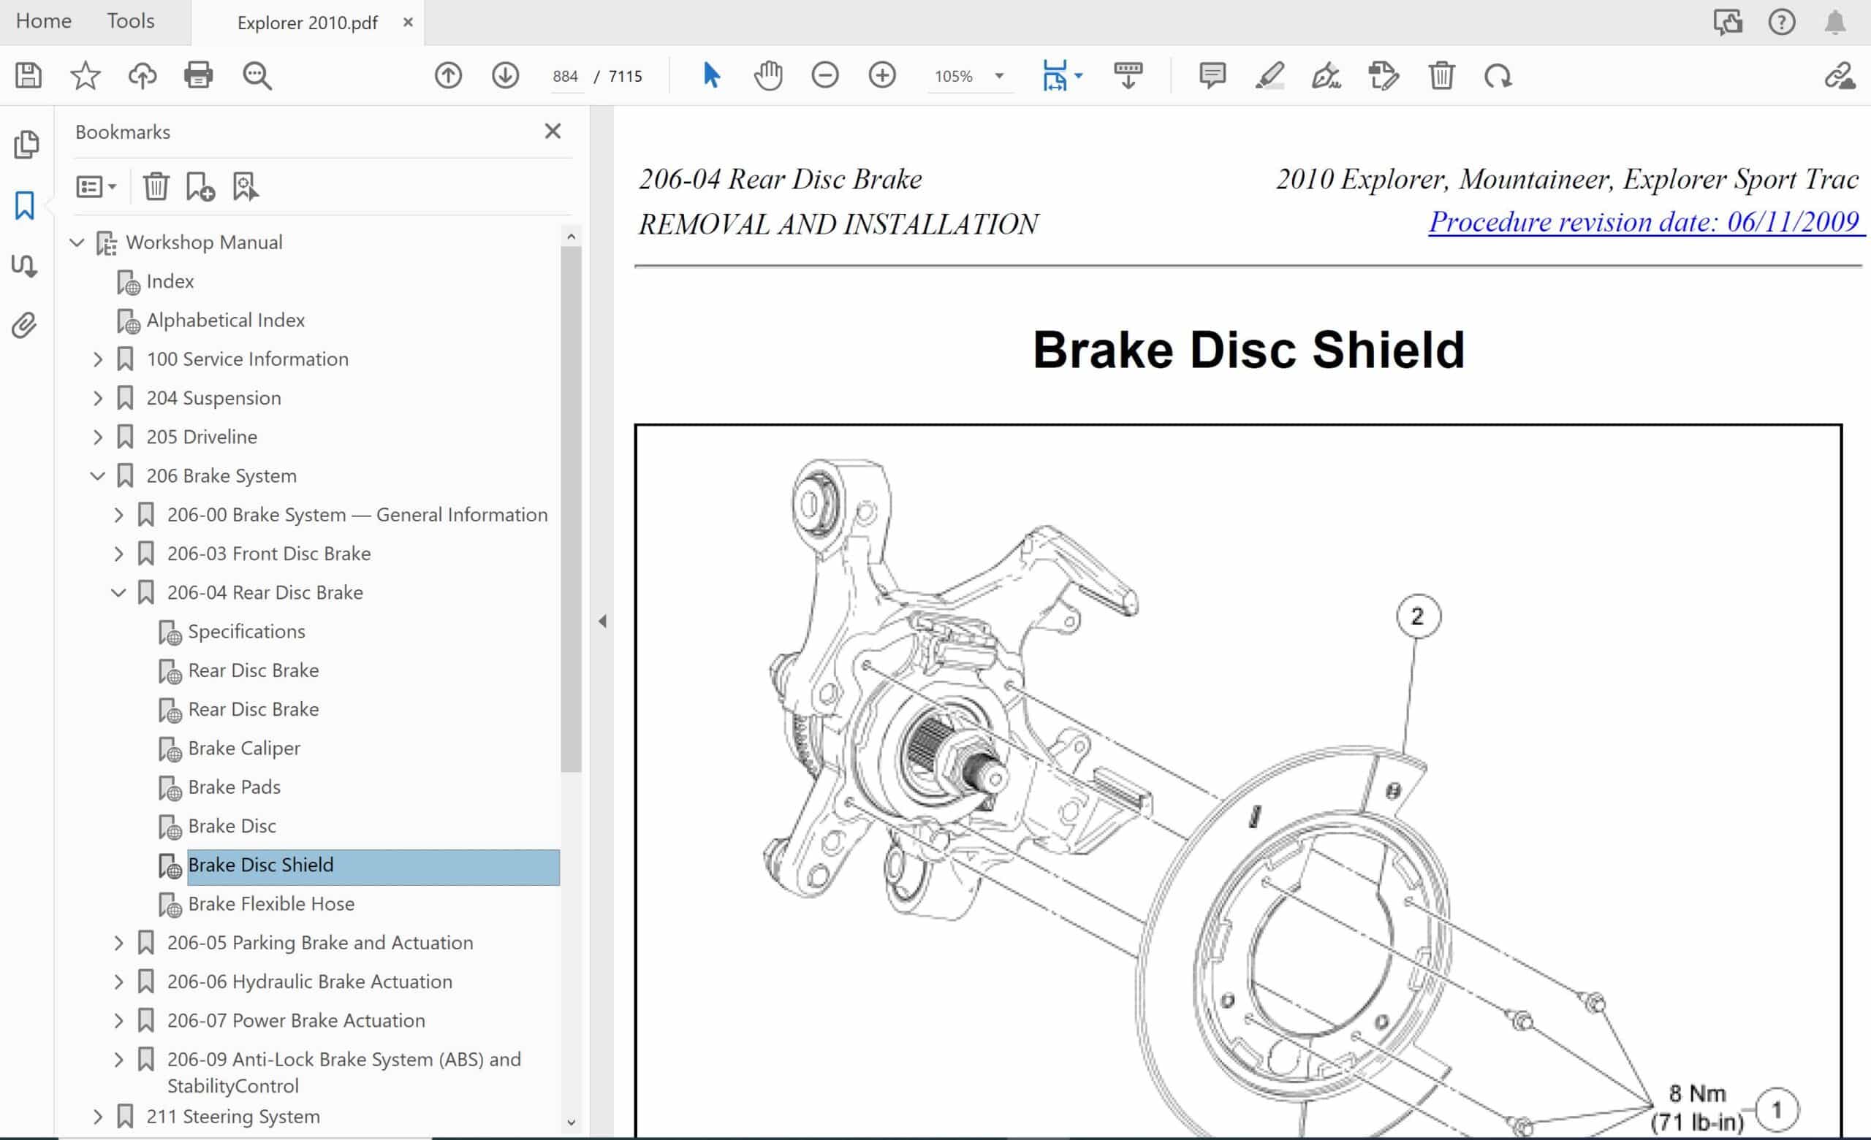The image size is (1871, 1140).
Task: Expand the 204 Suspension bookmark
Action: click(98, 398)
